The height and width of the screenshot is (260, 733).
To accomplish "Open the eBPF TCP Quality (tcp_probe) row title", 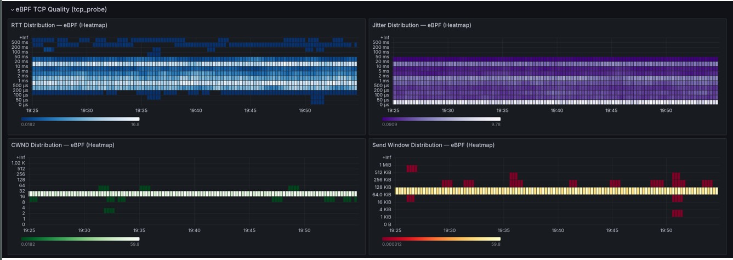I will (x=61, y=9).
